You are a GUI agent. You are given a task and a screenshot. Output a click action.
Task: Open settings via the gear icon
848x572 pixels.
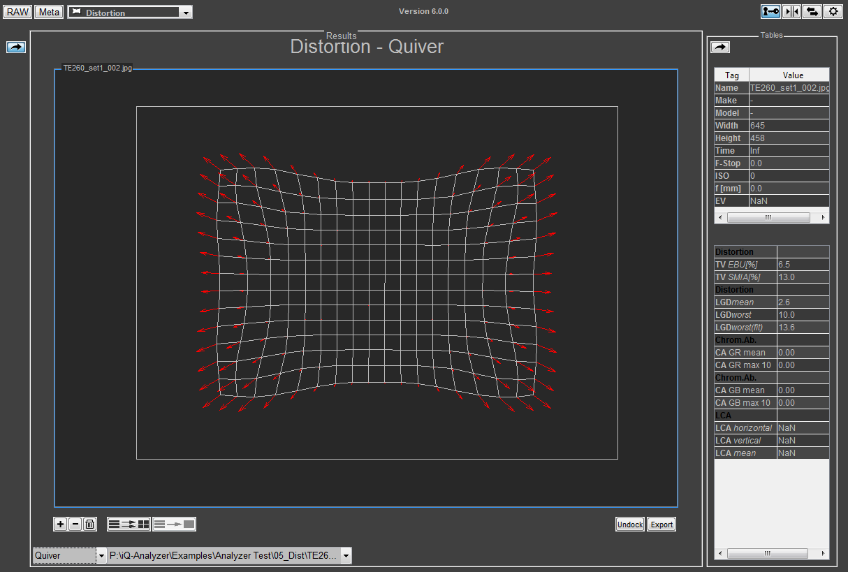click(832, 11)
